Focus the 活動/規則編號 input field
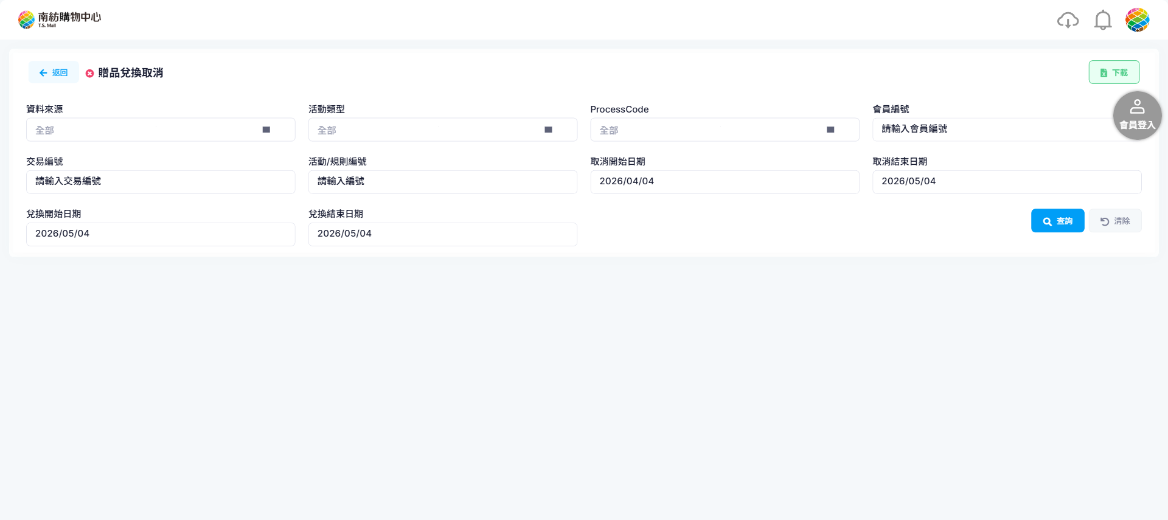The image size is (1168, 520). (443, 182)
